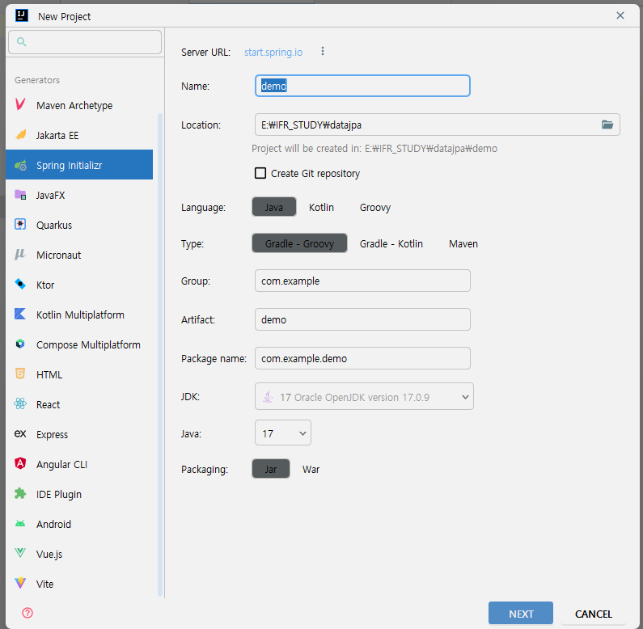This screenshot has width=643, height=629.
Task: Click NEXT to continue
Action: pyautogui.click(x=521, y=614)
